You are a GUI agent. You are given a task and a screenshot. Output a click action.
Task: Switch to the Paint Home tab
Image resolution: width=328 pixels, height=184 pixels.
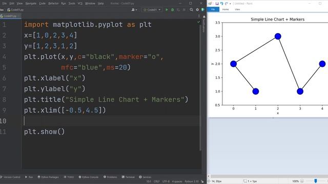coord(225,9)
